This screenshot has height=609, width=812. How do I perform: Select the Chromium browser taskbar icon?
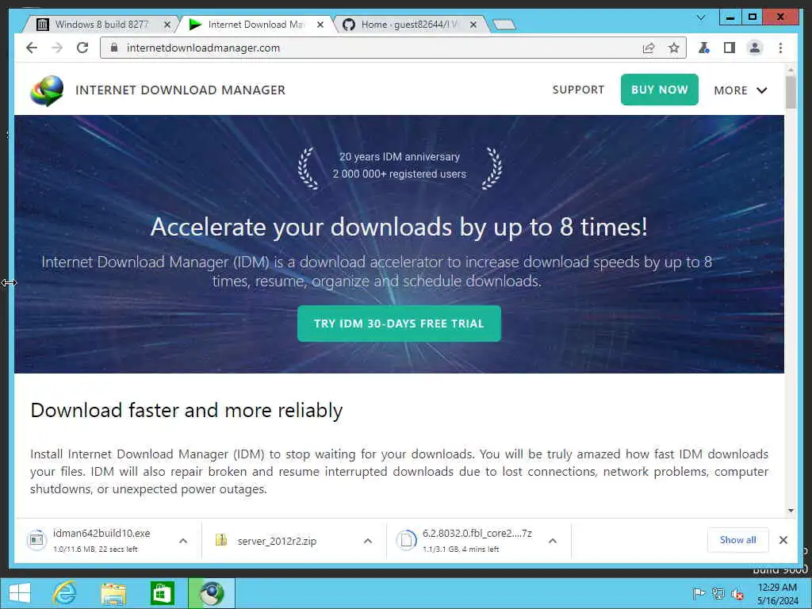[211, 593]
